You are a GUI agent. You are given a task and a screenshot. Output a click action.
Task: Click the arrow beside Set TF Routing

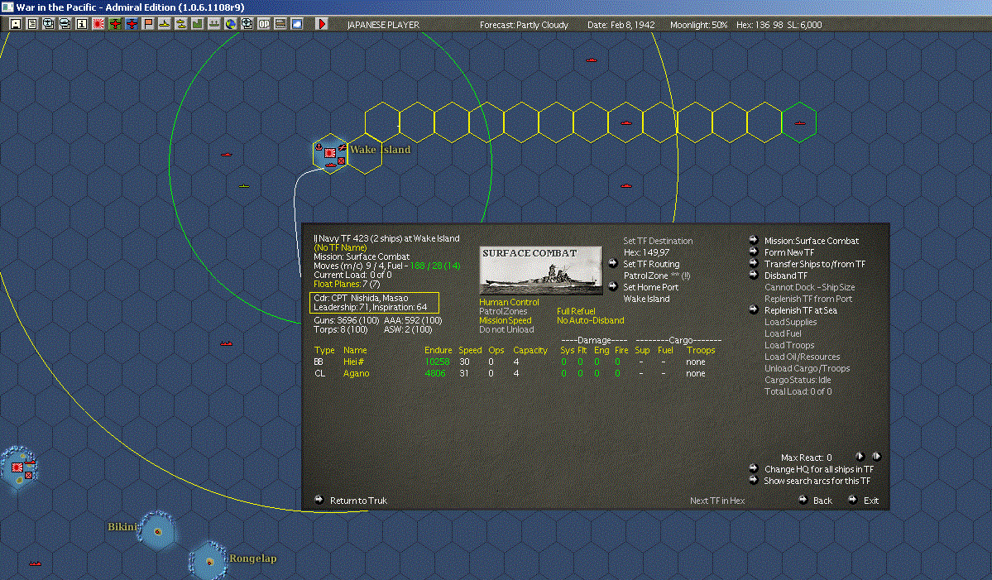(x=612, y=263)
